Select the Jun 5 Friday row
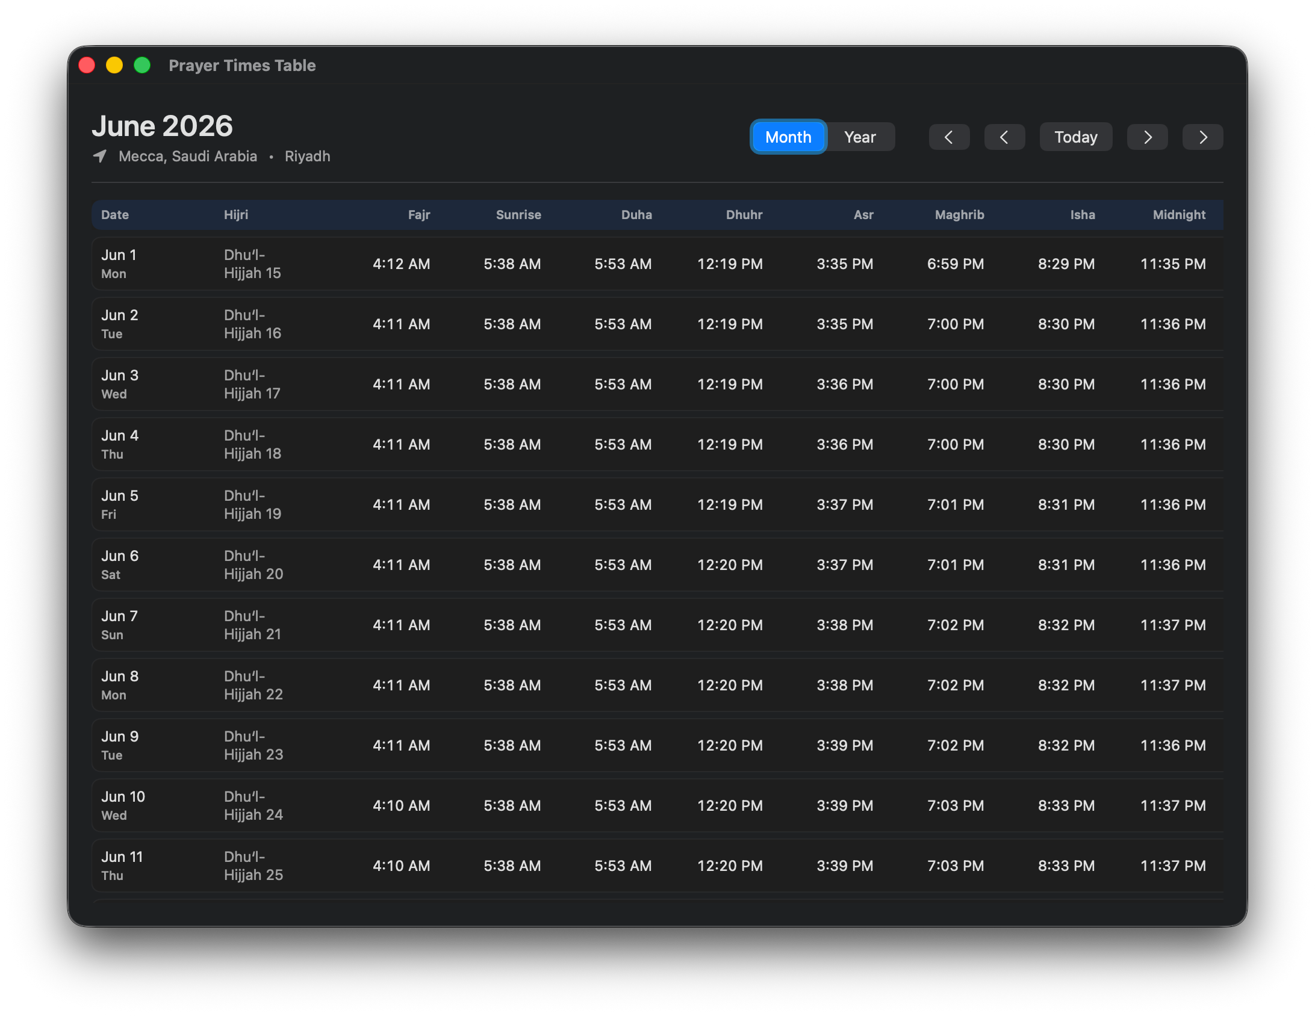This screenshot has height=1016, width=1315. click(x=657, y=504)
